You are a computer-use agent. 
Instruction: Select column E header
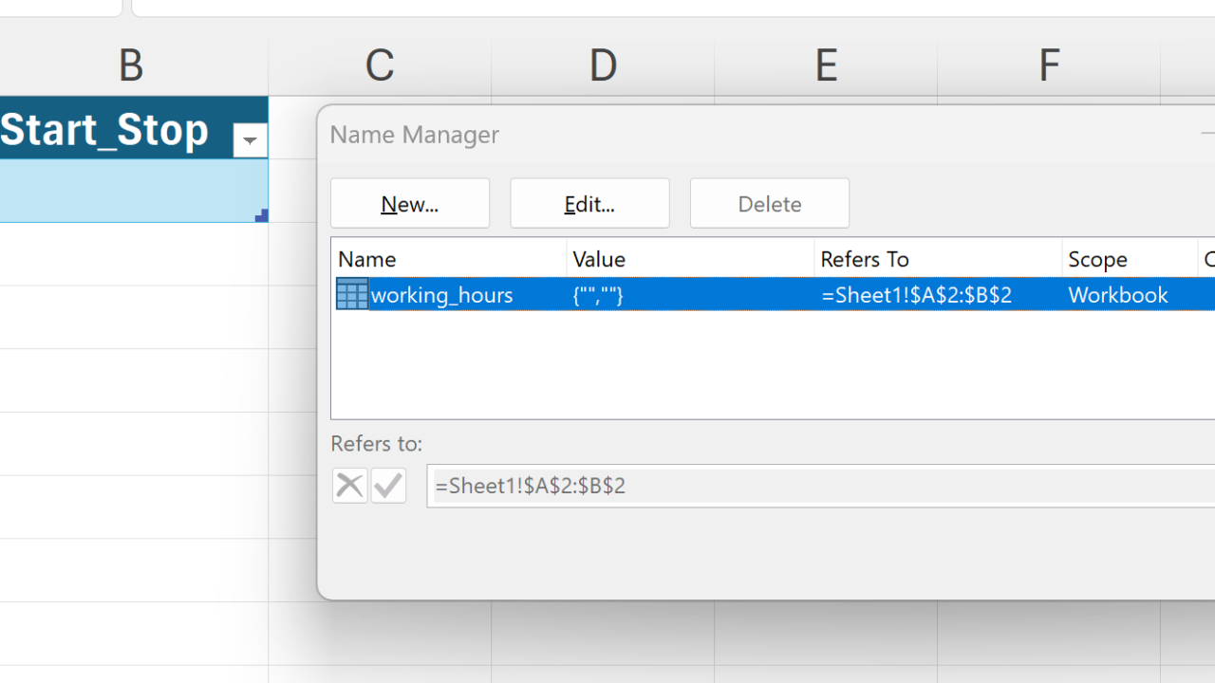tap(826, 66)
